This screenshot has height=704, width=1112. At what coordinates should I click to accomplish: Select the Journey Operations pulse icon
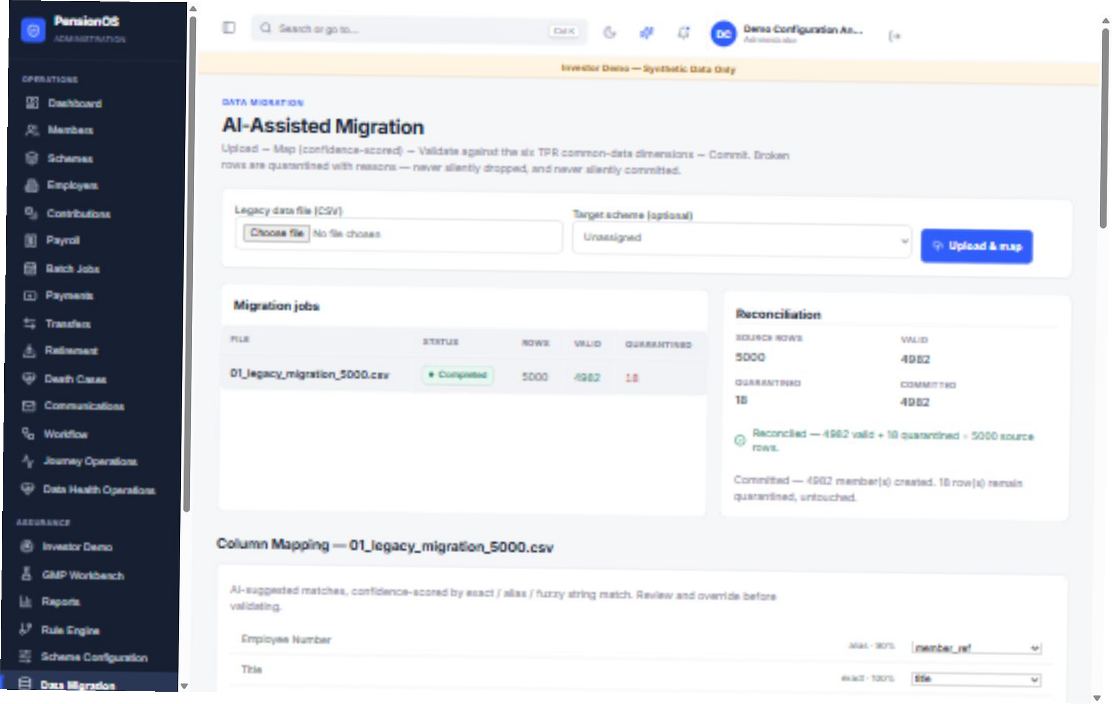[28, 461]
